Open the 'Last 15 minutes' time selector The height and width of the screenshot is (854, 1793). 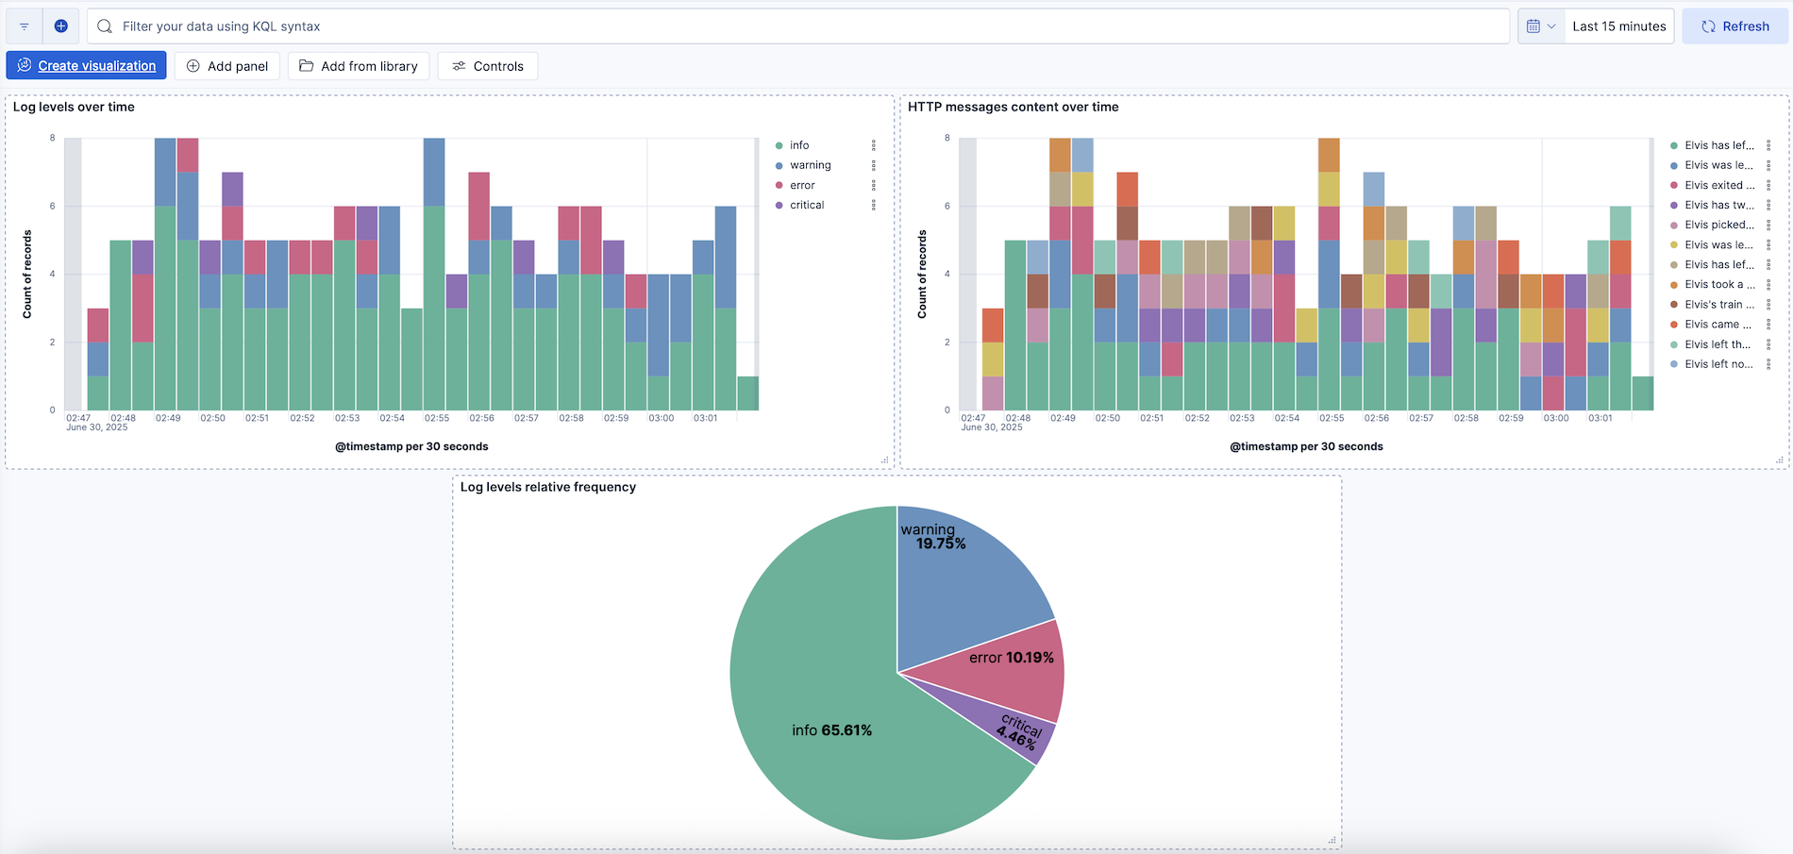tap(1619, 25)
